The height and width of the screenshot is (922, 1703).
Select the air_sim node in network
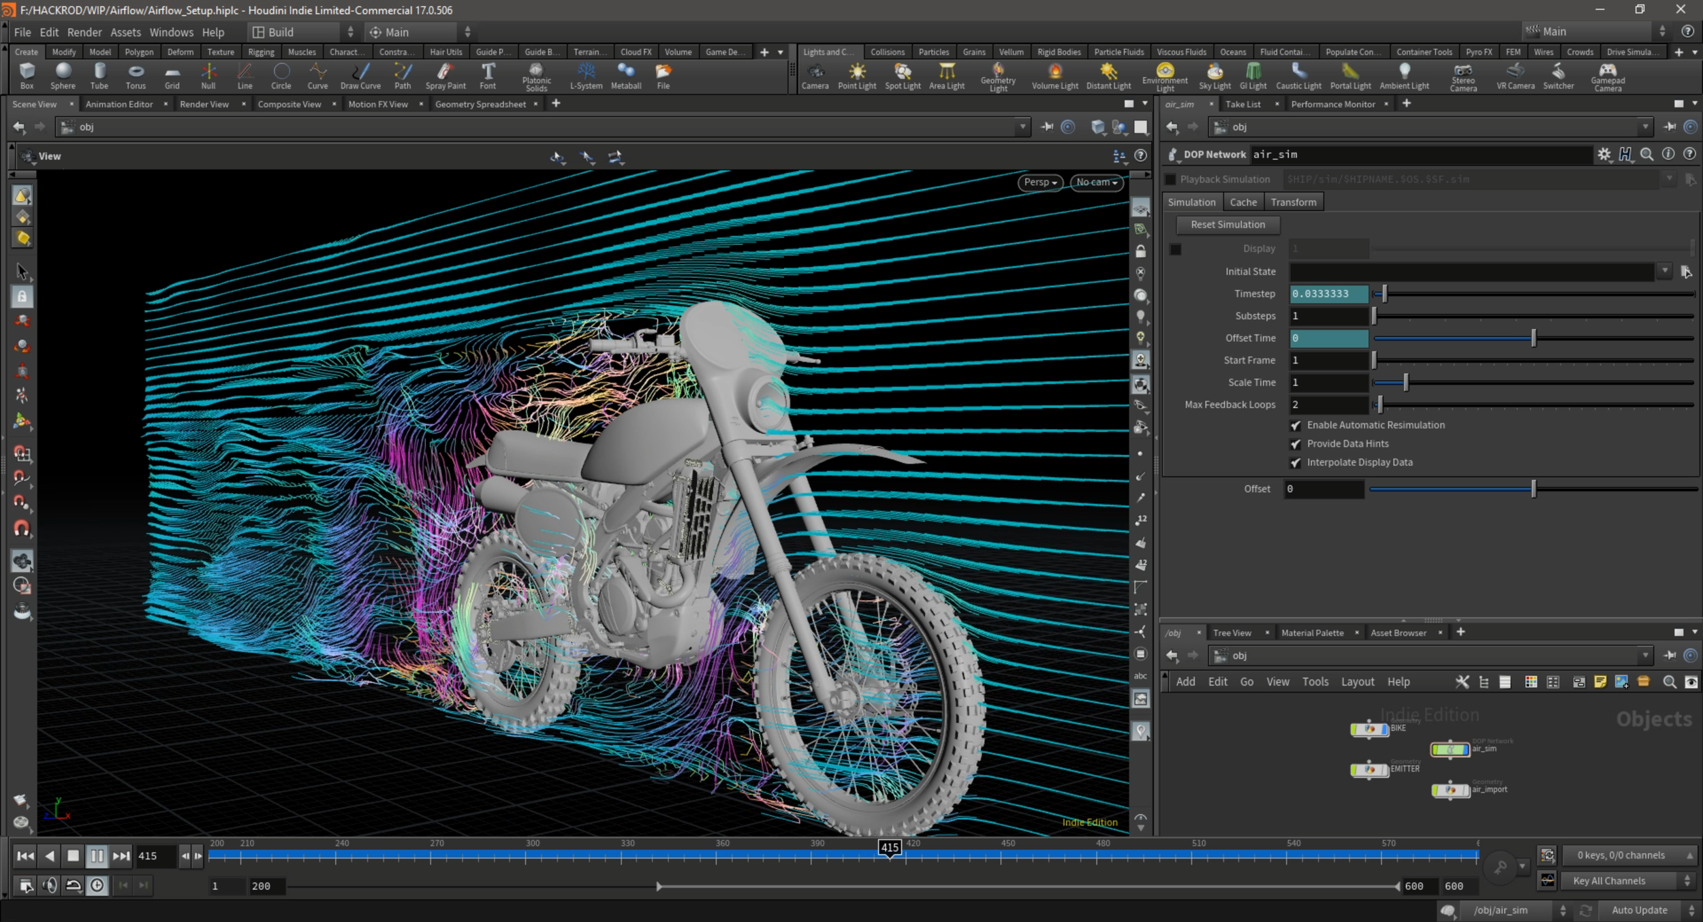click(1449, 750)
